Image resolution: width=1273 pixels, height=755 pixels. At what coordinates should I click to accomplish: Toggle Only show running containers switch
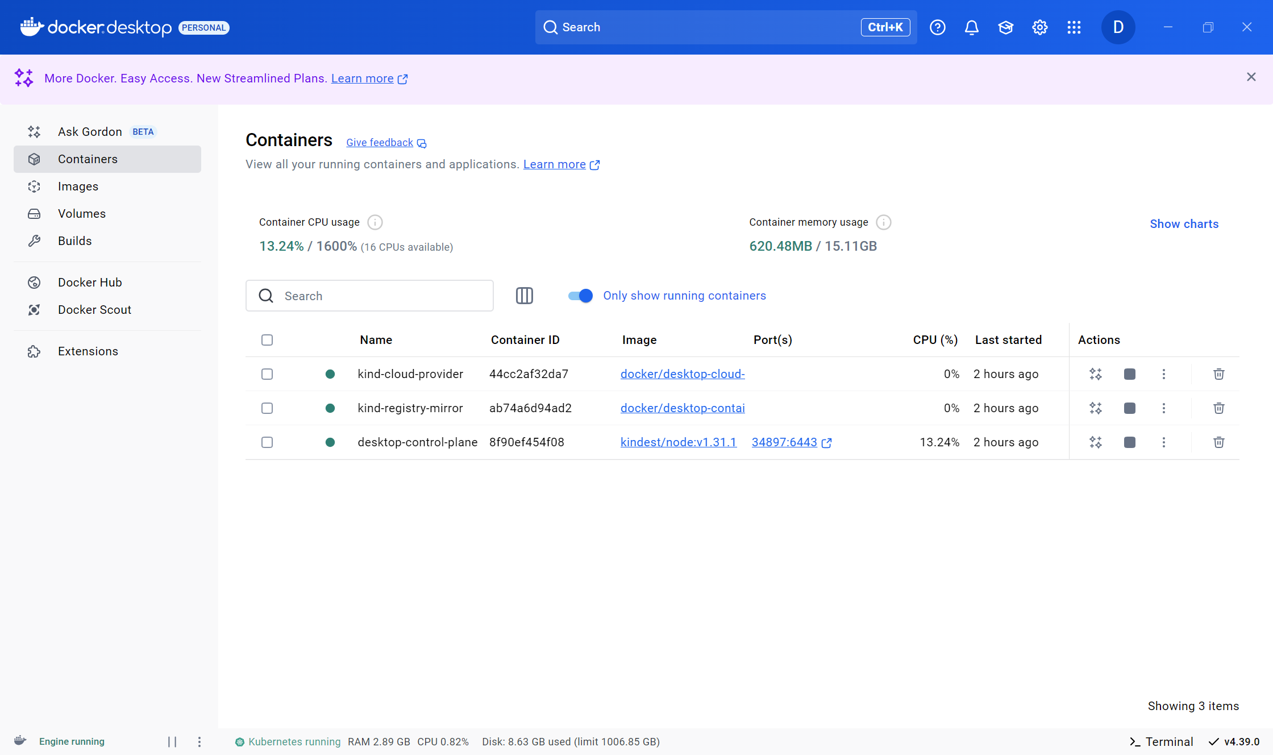pyautogui.click(x=580, y=296)
